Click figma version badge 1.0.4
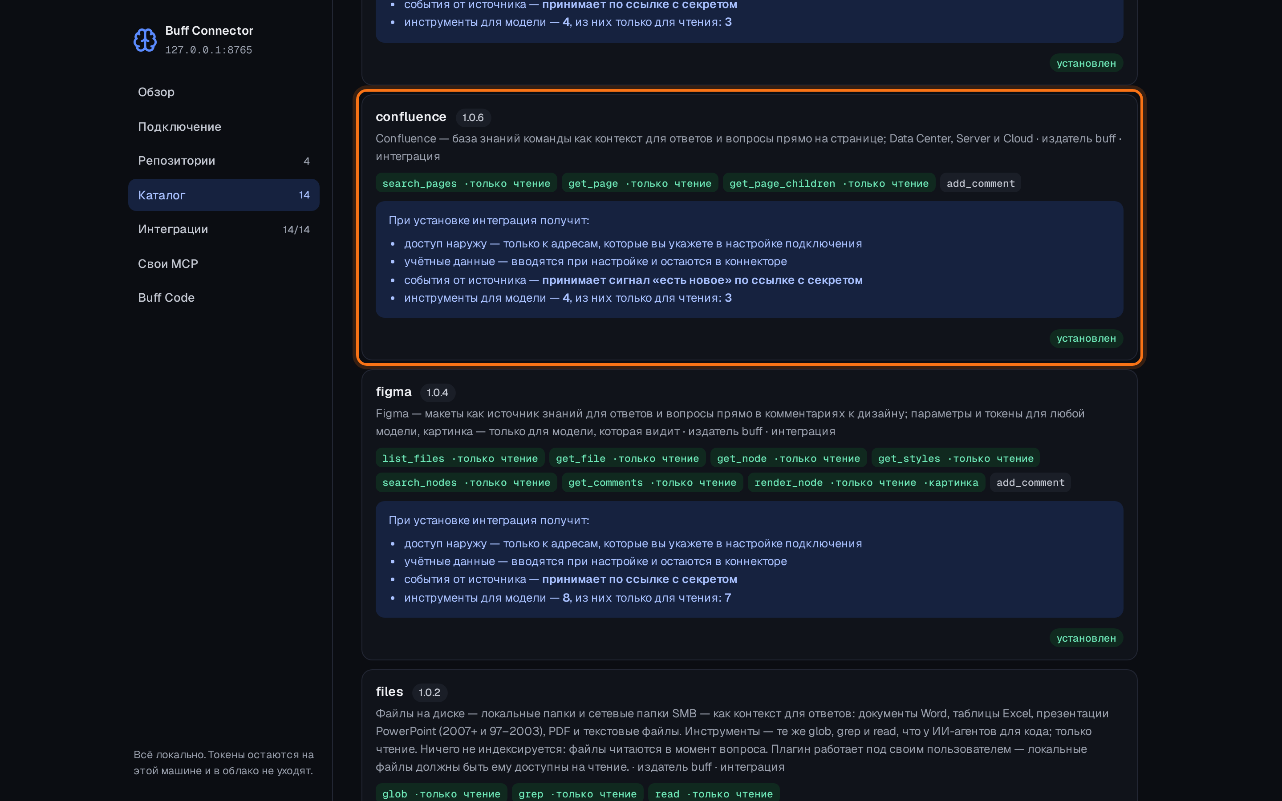Image resolution: width=1282 pixels, height=801 pixels. [437, 392]
